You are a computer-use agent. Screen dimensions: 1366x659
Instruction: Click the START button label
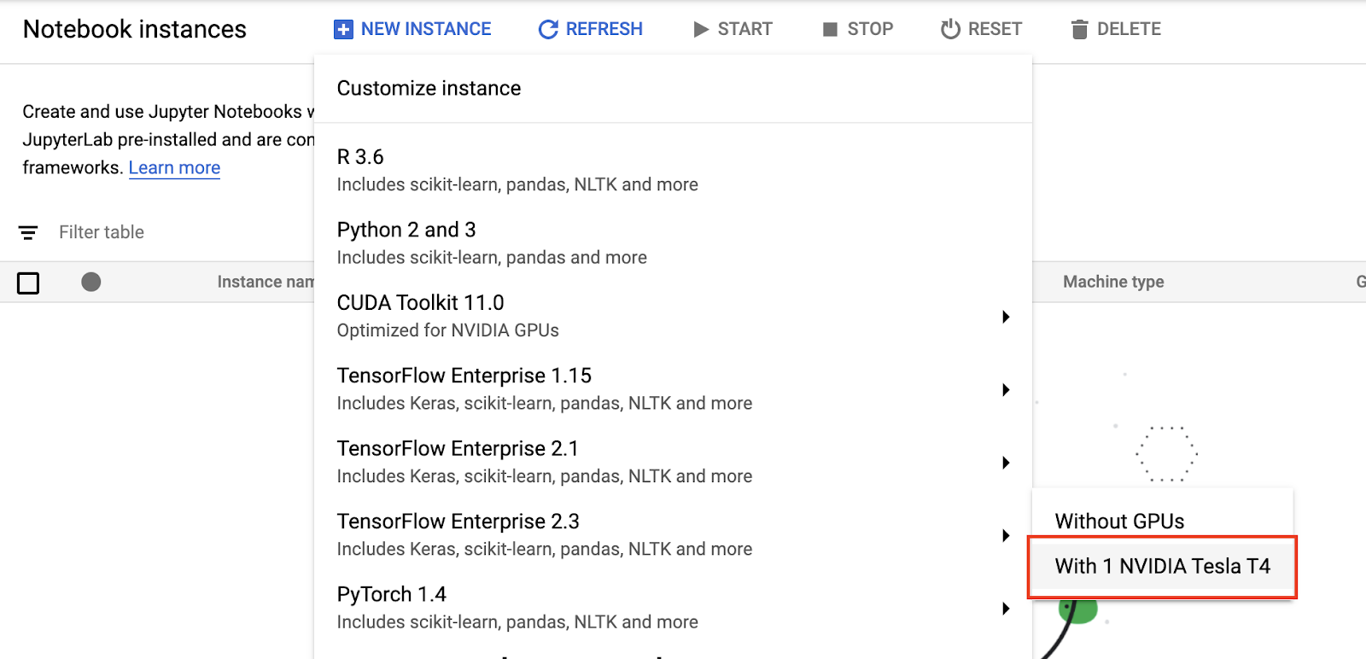[744, 29]
